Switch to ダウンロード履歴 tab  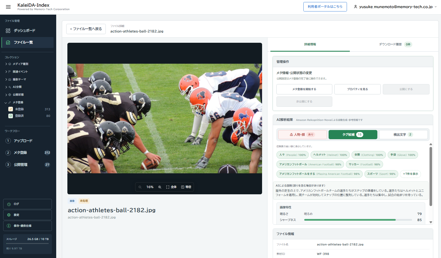point(395,44)
